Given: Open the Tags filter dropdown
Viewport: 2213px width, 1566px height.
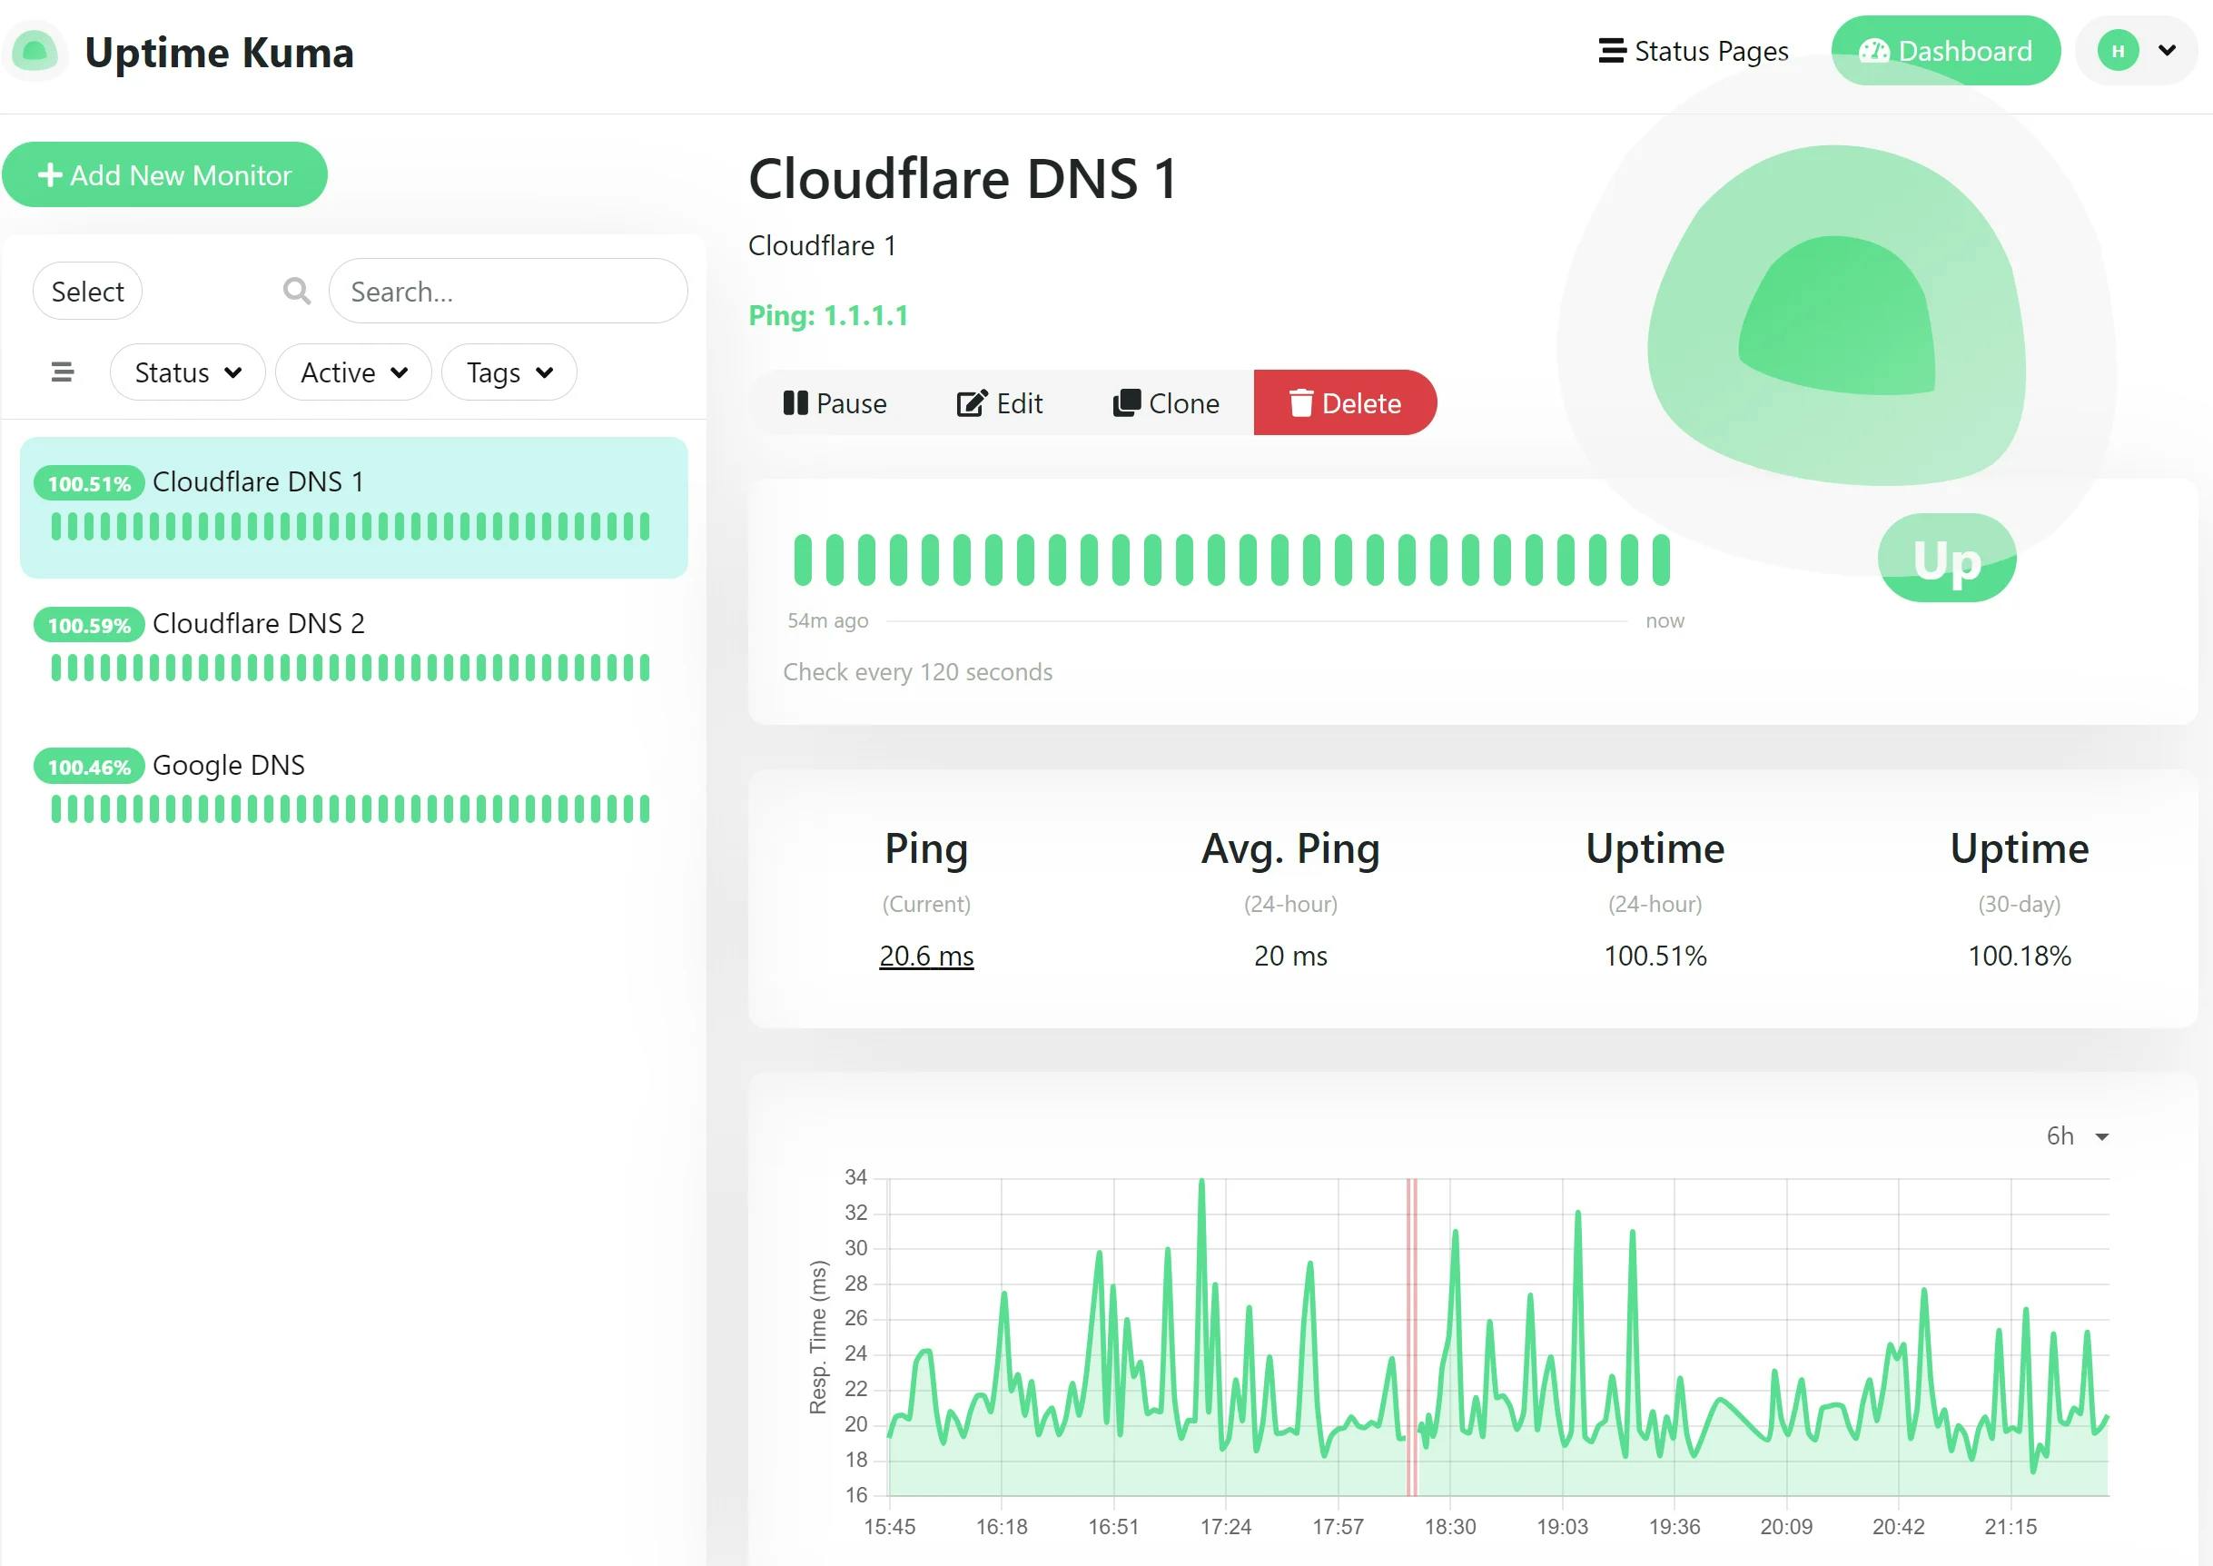Looking at the screenshot, I should [x=509, y=372].
